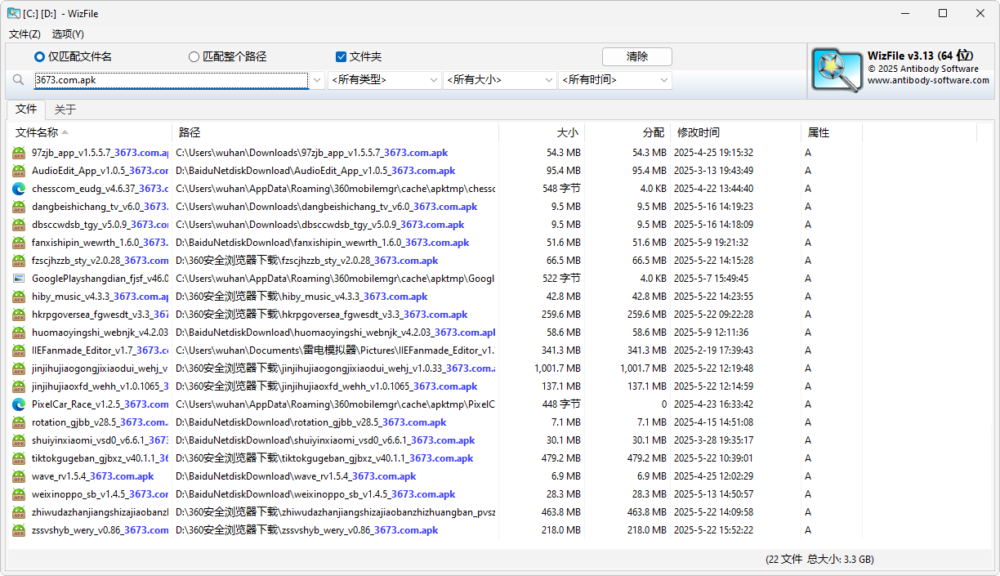The height and width of the screenshot is (576, 1000).
Task: Click the APK icon for hkrpgoversea_fgwesdt_v3.3
Action: (x=19, y=315)
